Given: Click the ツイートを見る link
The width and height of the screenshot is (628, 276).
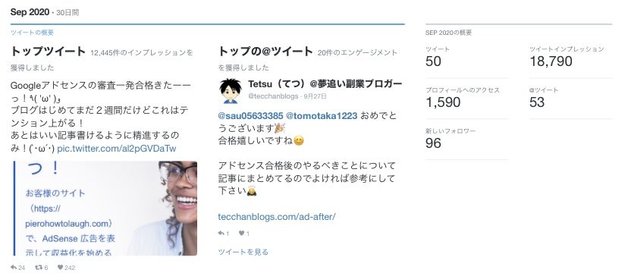Looking at the screenshot, I should point(243,252).
